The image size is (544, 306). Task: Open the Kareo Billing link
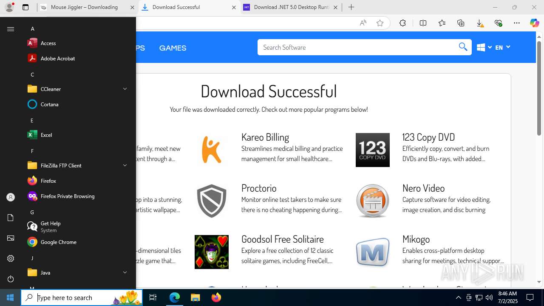pos(265,137)
